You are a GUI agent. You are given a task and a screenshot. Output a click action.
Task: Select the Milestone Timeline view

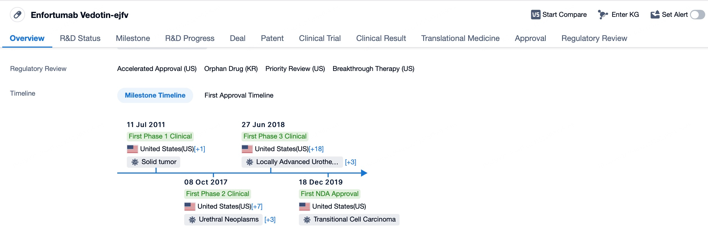(x=155, y=95)
